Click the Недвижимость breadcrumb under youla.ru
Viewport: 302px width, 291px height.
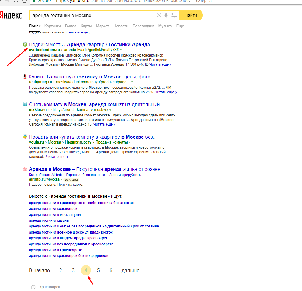(x=78, y=142)
